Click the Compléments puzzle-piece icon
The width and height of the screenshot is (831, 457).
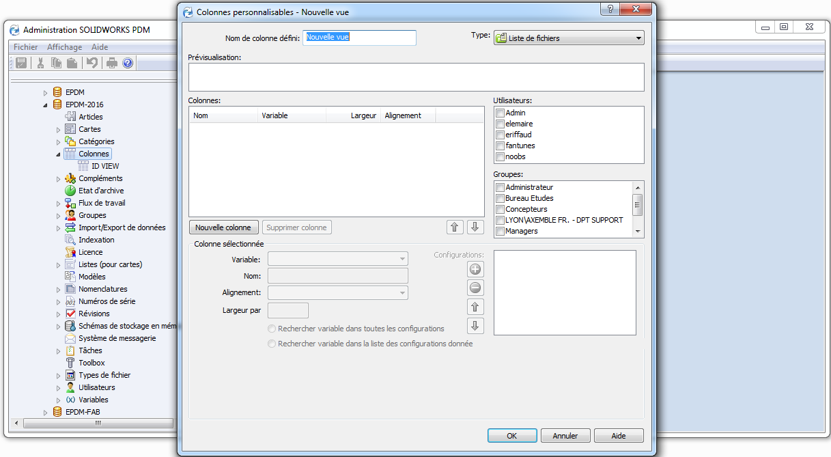(70, 178)
